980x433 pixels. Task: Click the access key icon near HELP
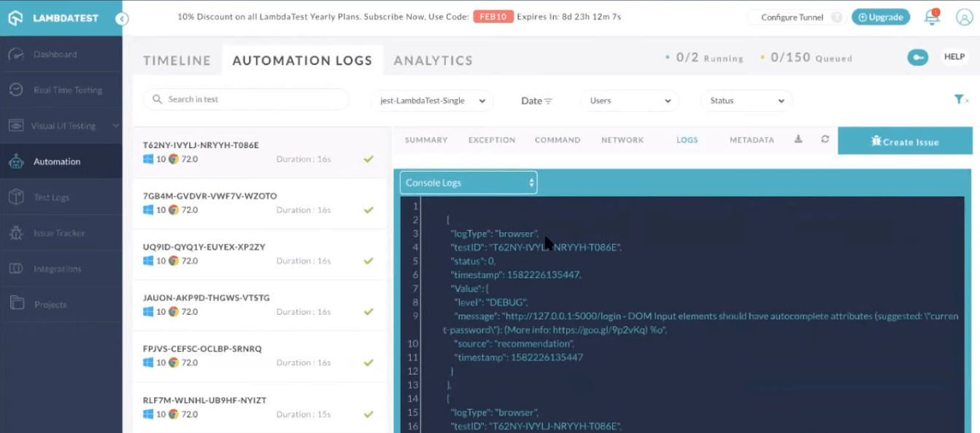[x=917, y=57]
